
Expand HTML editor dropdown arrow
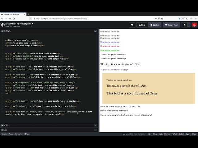click(96, 31)
